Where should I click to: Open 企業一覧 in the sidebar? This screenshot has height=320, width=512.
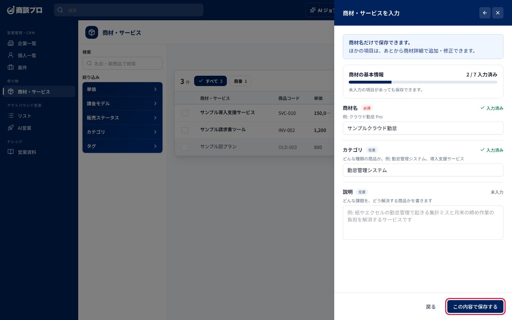click(39, 43)
